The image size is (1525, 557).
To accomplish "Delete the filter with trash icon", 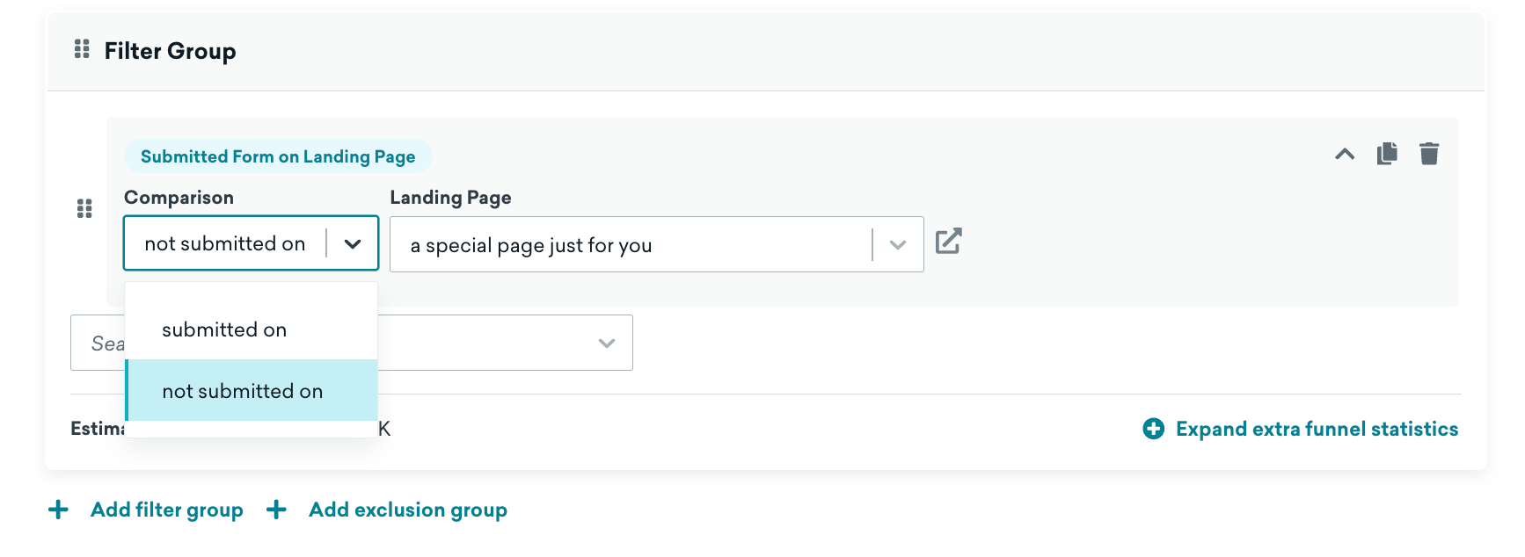I will click(1429, 154).
